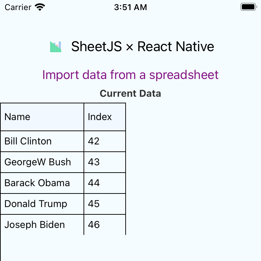
Task: Select the cell containing 46
Action: click(104, 225)
